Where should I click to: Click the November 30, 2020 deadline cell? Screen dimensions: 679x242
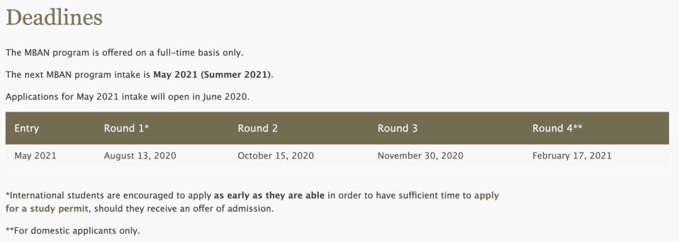pyautogui.click(x=421, y=155)
